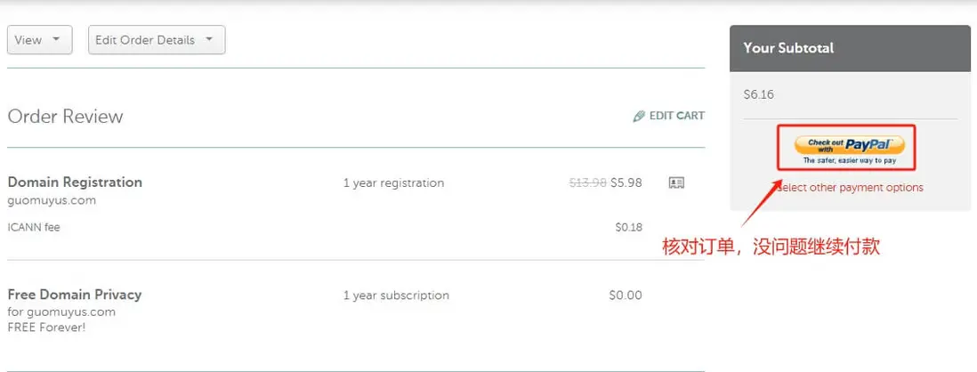Choose Select other payment options link
Image resolution: width=977 pixels, height=372 pixels.
tap(851, 188)
